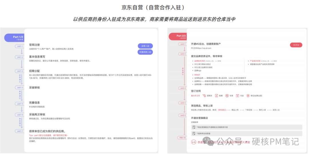The height and width of the screenshot is (154, 309).
Task: Click the 账期 receipt icon
Action: tap(216, 96)
